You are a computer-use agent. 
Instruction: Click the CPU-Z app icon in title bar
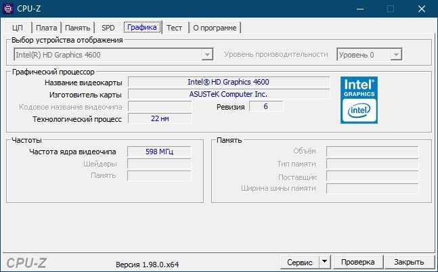(8, 9)
